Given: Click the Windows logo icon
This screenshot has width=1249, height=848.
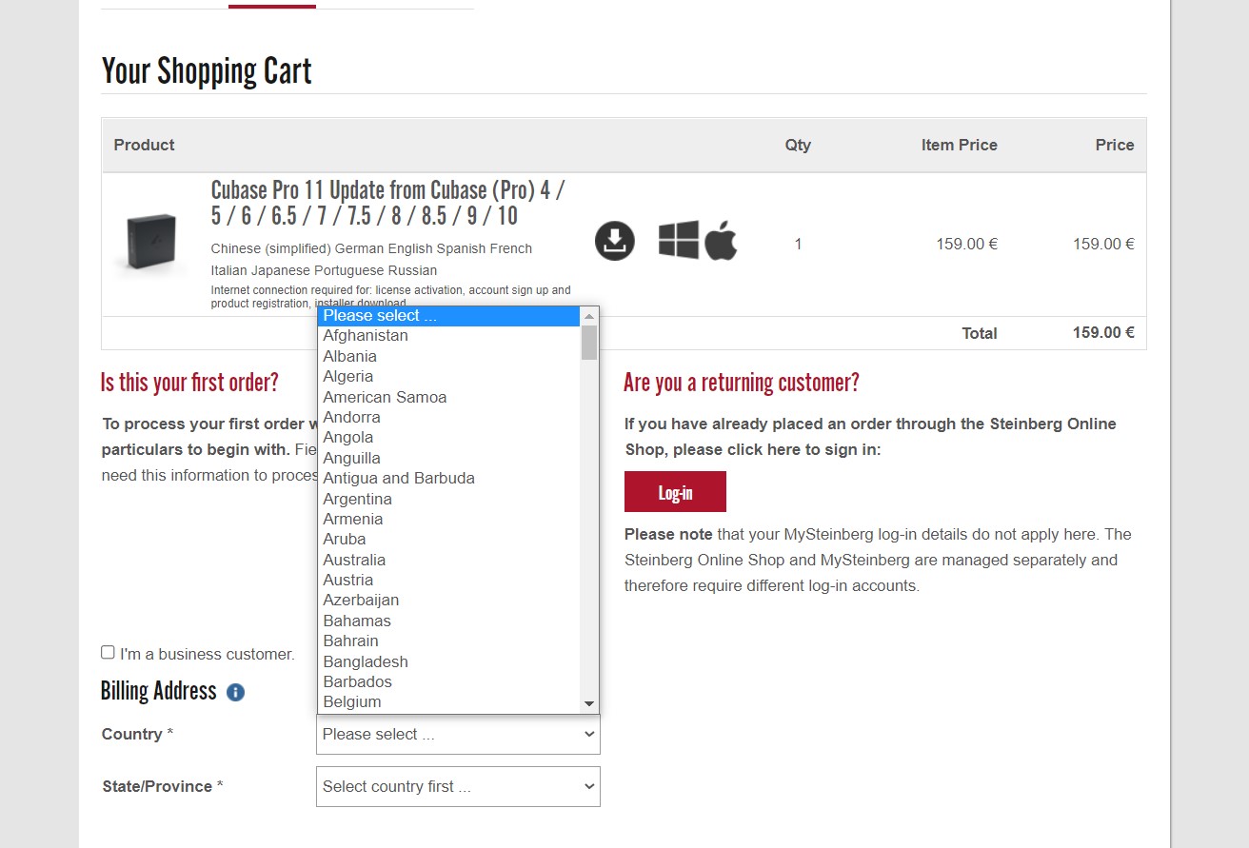Looking at the screenshot, I should pyautogui.click(x=679, y=240).
